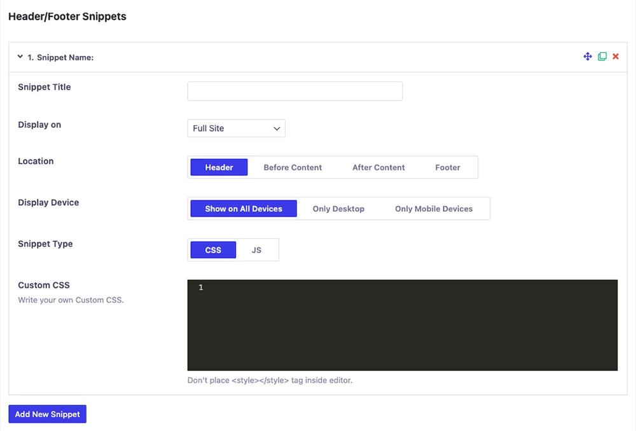636x431 pixels.
Task: Click inside the Custom CSS code editor
Action: (x=403, y=325)
